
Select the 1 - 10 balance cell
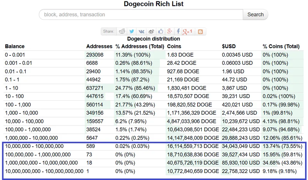[x=12, y=88]
